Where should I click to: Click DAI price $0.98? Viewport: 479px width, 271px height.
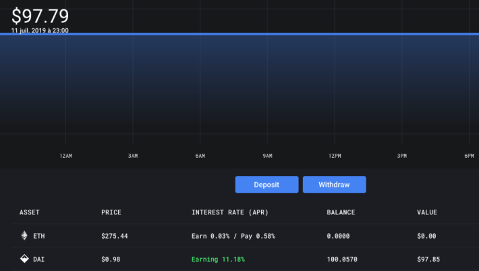click(111, 259)
